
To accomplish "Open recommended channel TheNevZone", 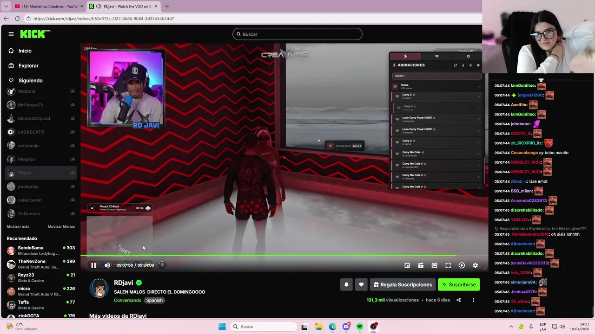I will 41,264.
